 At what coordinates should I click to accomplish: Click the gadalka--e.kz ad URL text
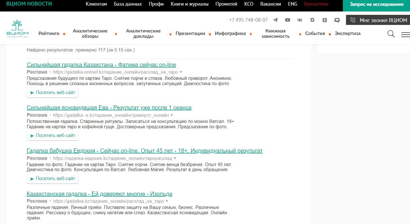(111, 115)
